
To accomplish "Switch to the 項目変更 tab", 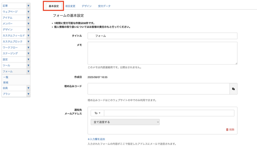I will (x=70, y=6).
